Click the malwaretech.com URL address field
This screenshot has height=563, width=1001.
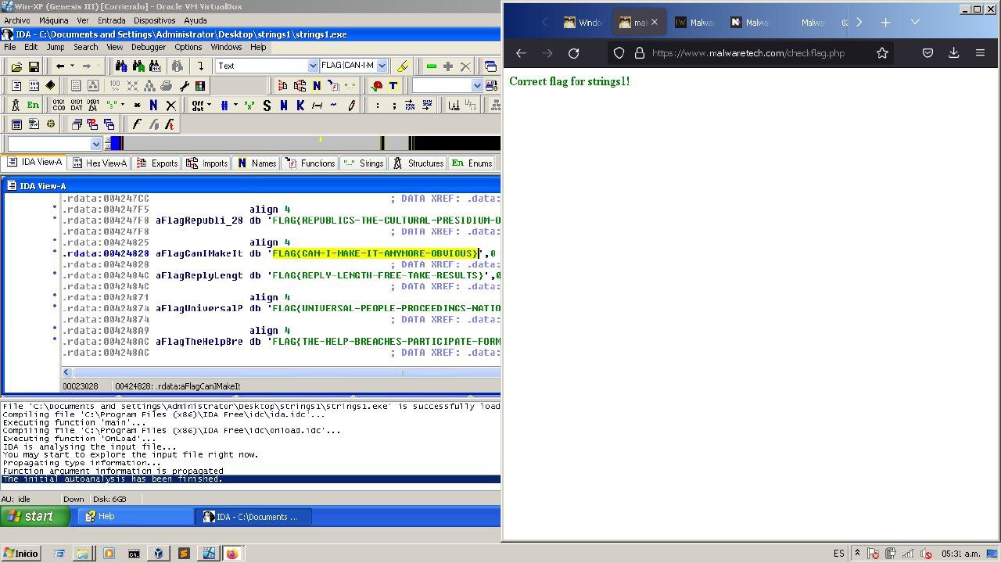point(751,53)
